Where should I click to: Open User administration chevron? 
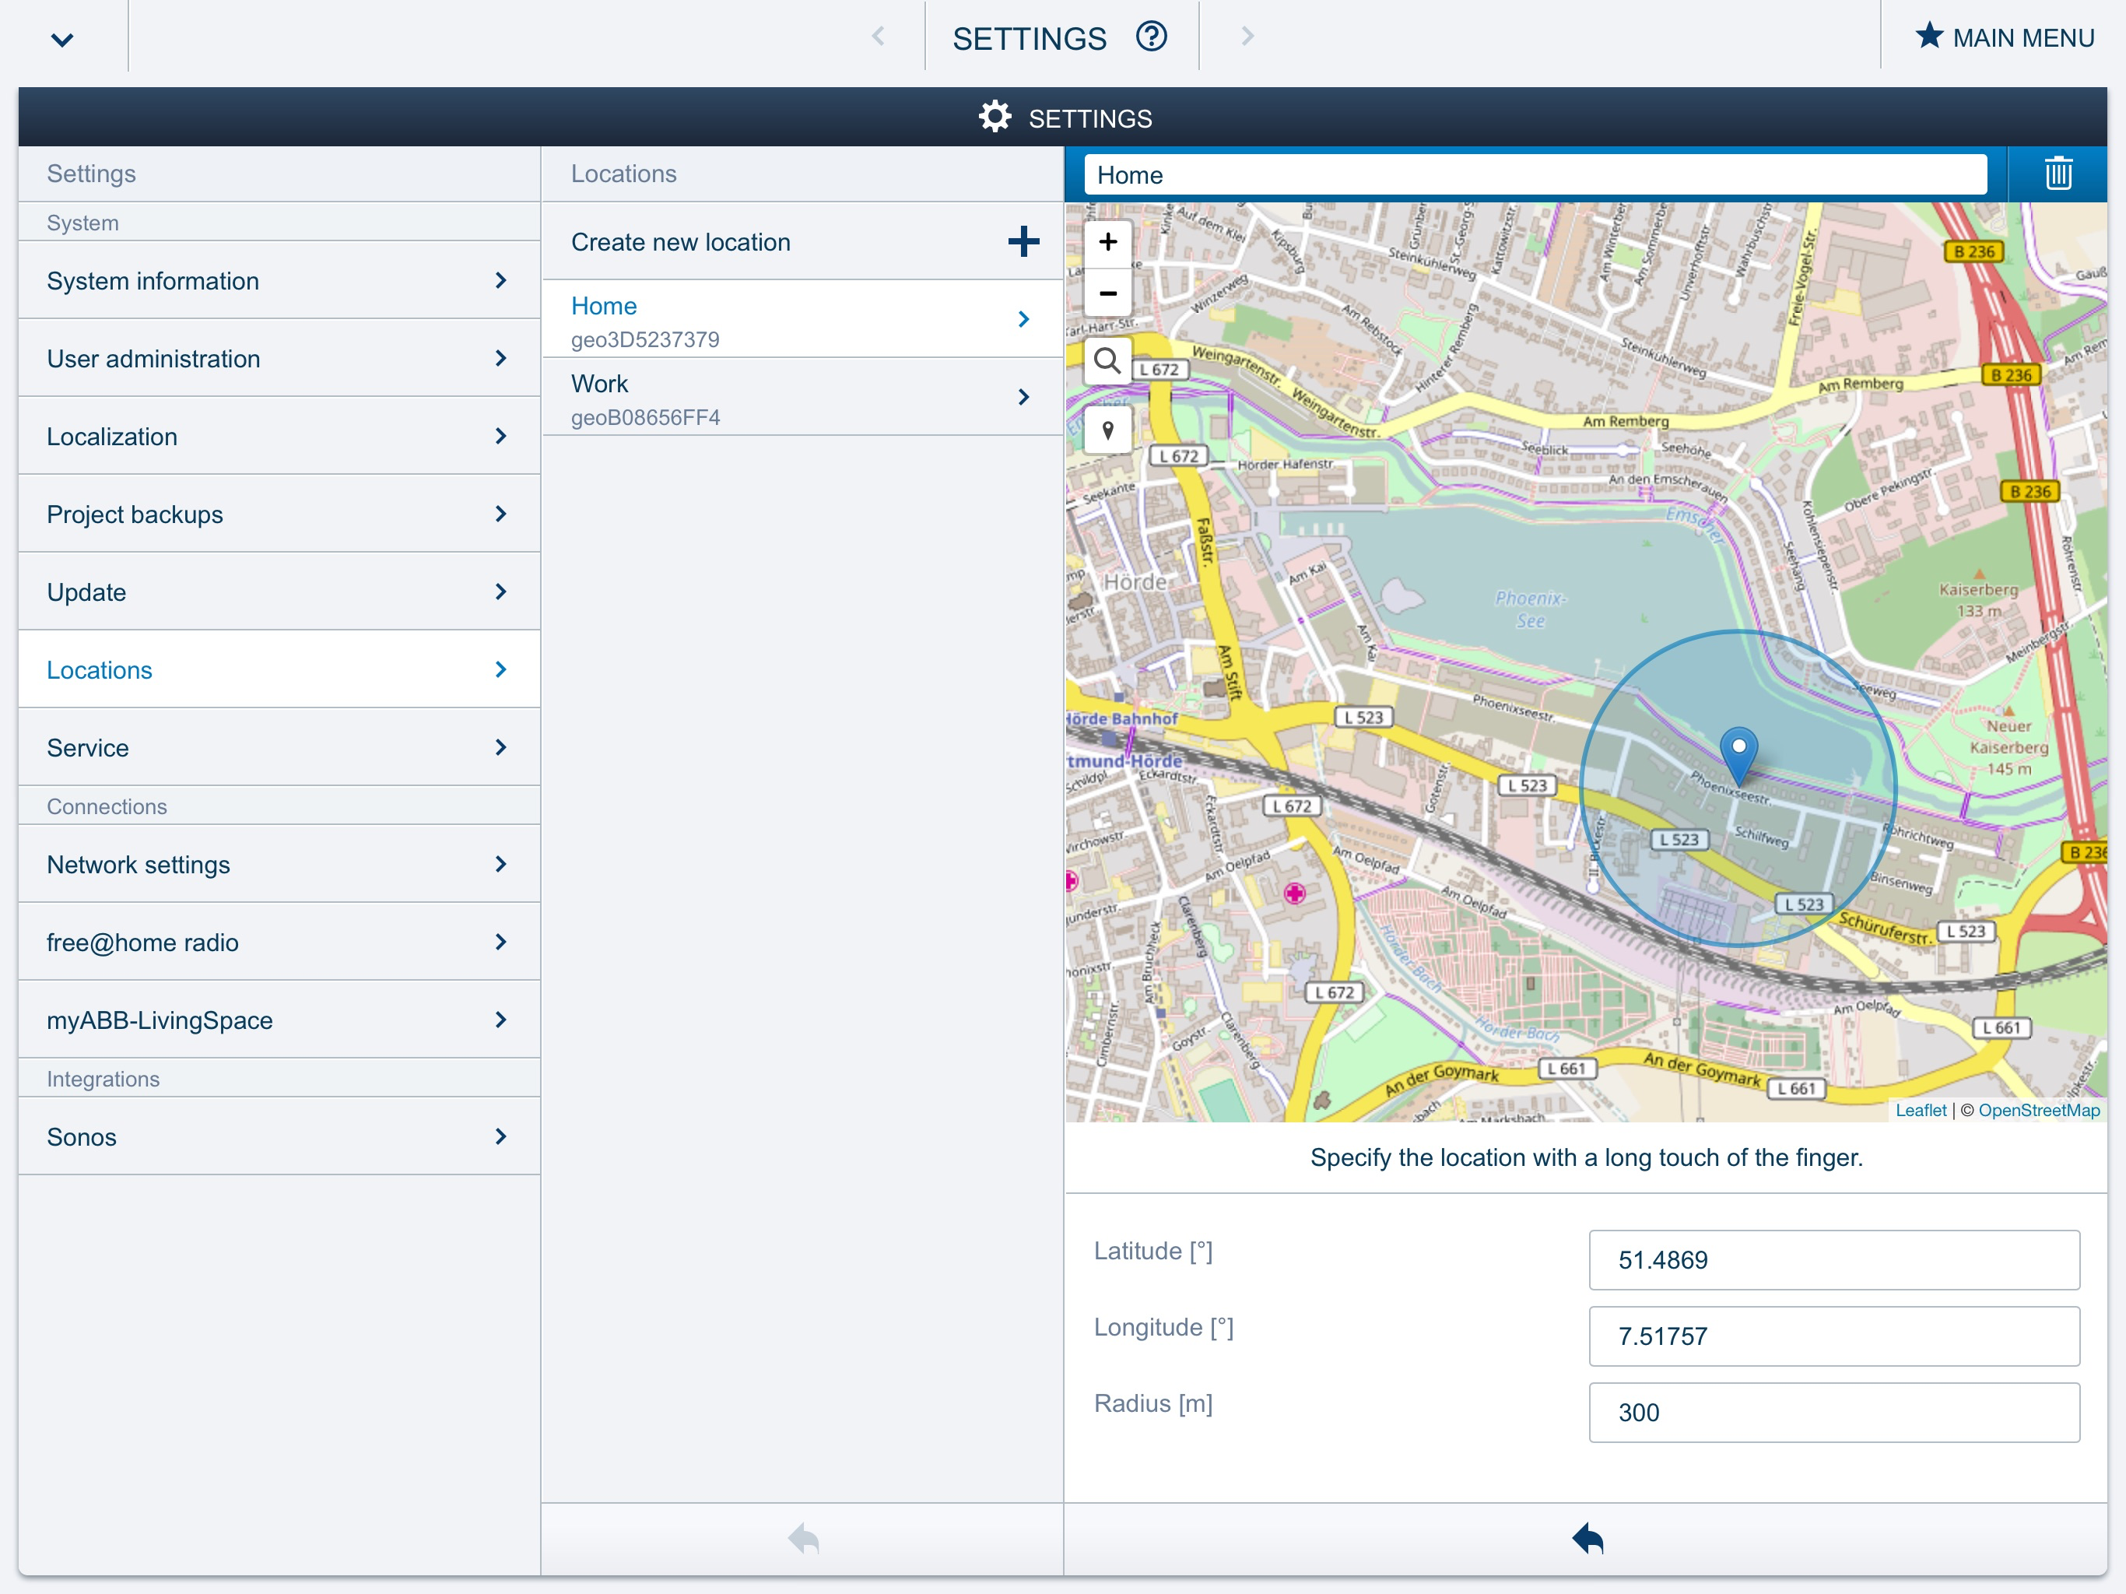500,358
